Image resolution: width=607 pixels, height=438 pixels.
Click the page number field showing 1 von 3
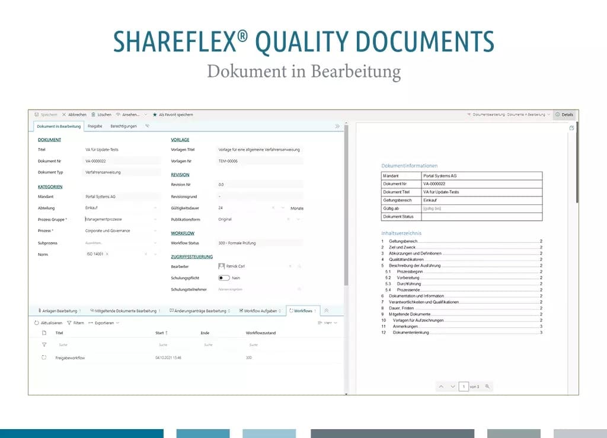pyautogui.click(x=464, y=386)
